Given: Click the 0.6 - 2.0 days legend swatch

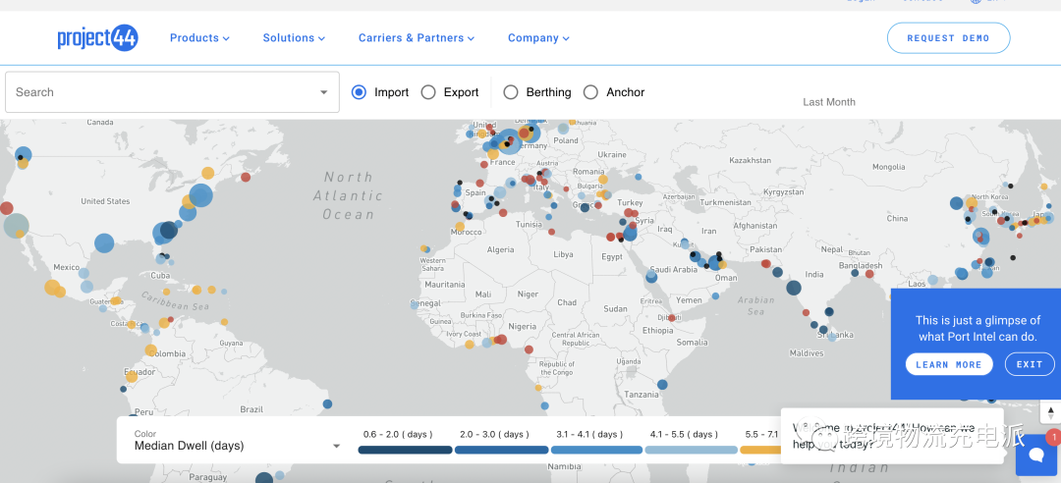Looking at the screenshot, I should point(405,450).
